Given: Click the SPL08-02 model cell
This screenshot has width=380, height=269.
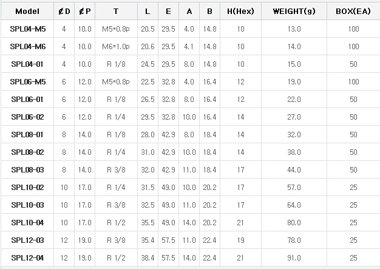Looking at the screenshot, I should point(27,152).
